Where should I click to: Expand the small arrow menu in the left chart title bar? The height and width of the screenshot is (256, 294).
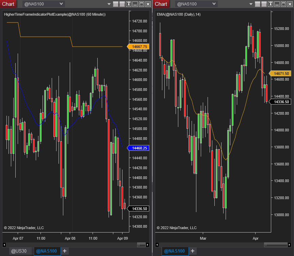pos(109,4)
